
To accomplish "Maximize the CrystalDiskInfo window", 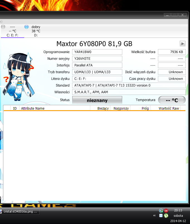I will pos(174,15).
